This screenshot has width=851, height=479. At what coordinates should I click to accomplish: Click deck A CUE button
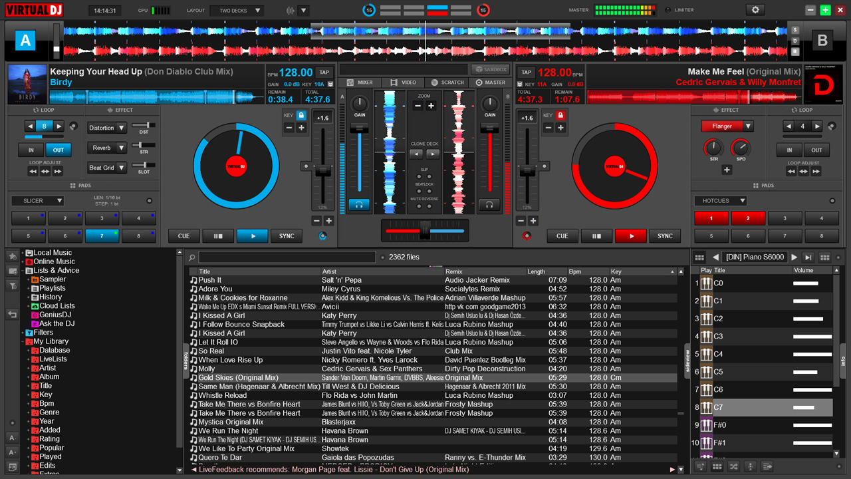coord(184,236)
